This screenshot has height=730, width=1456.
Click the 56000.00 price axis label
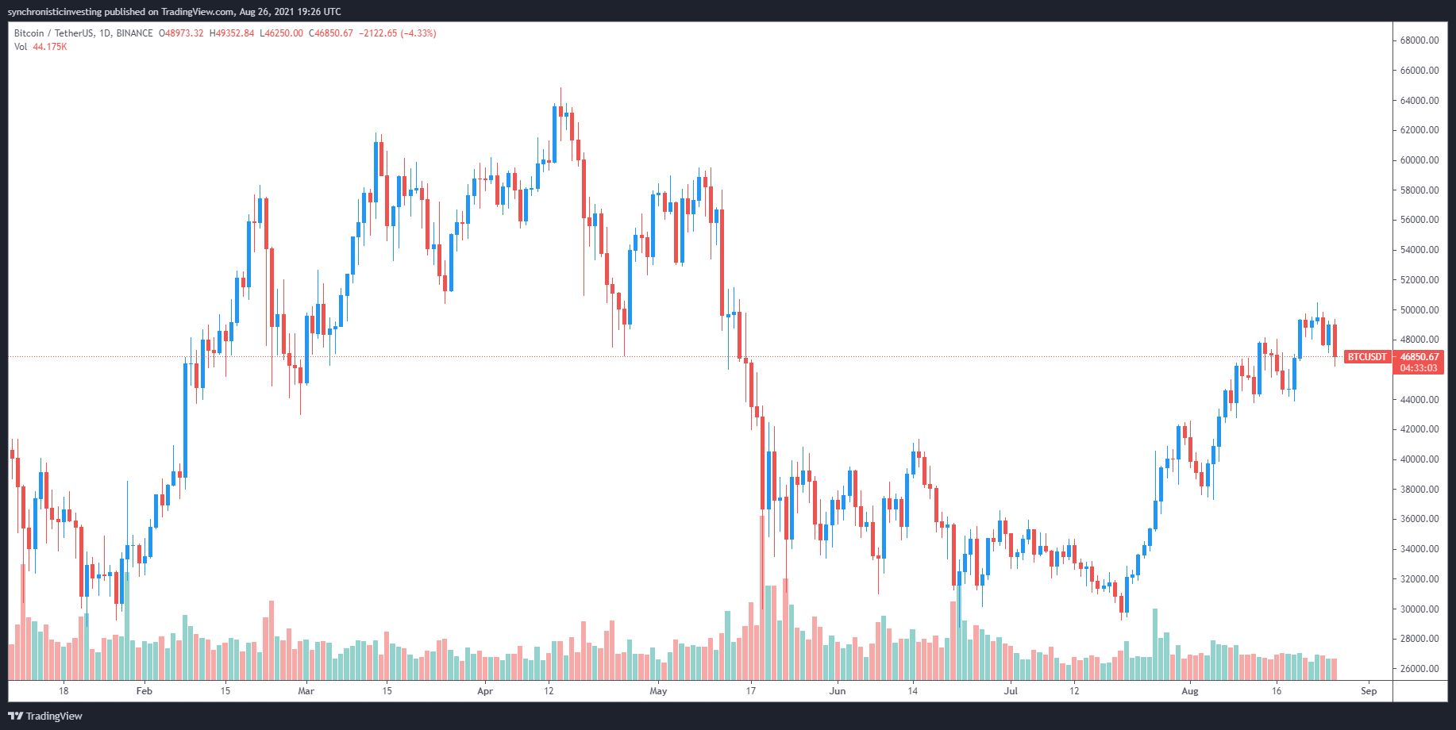pos(1419,220)
